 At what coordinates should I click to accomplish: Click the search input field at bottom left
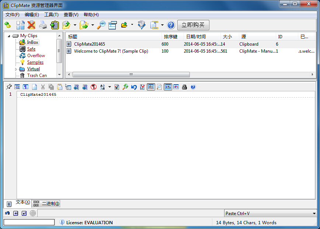[x=29, y=222]
